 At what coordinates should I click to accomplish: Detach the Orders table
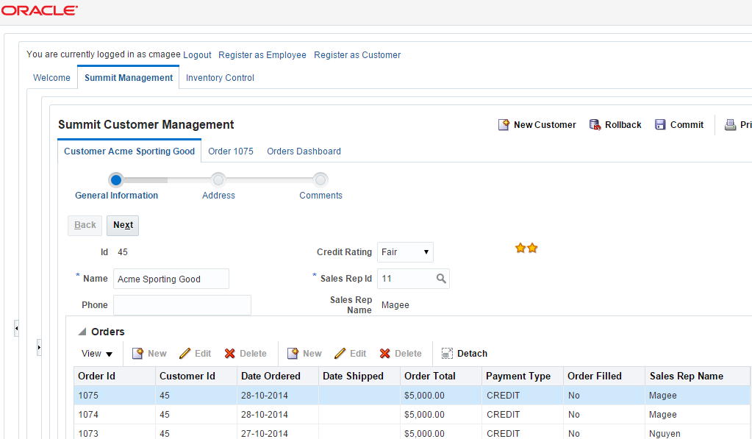[465, 354]
